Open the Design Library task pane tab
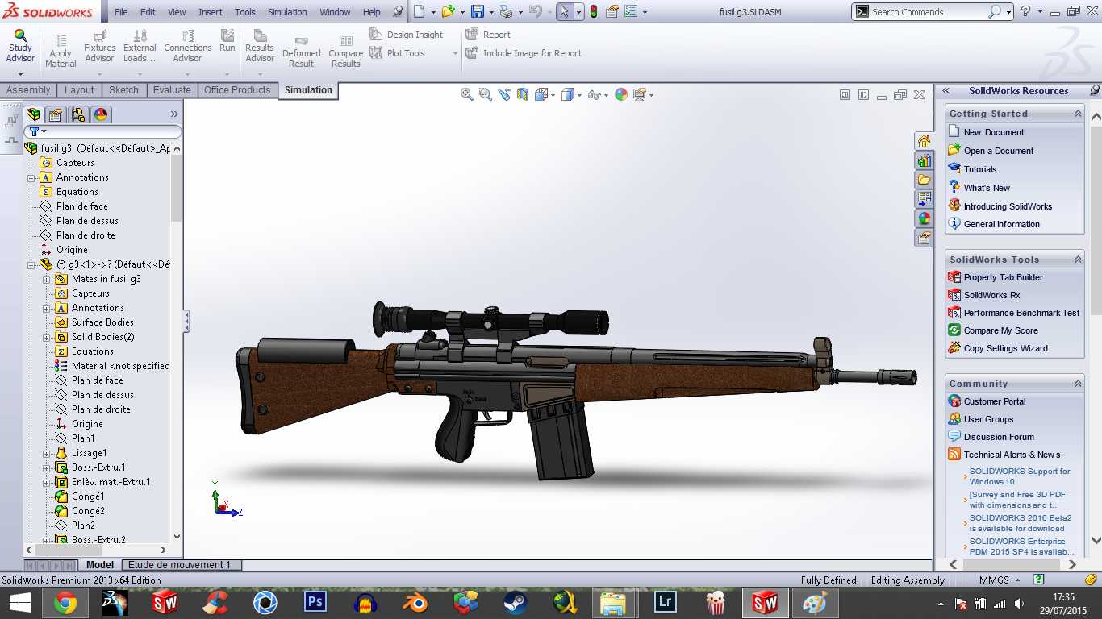The width and height of the screenshot is (1102, 619). (924, 160)
